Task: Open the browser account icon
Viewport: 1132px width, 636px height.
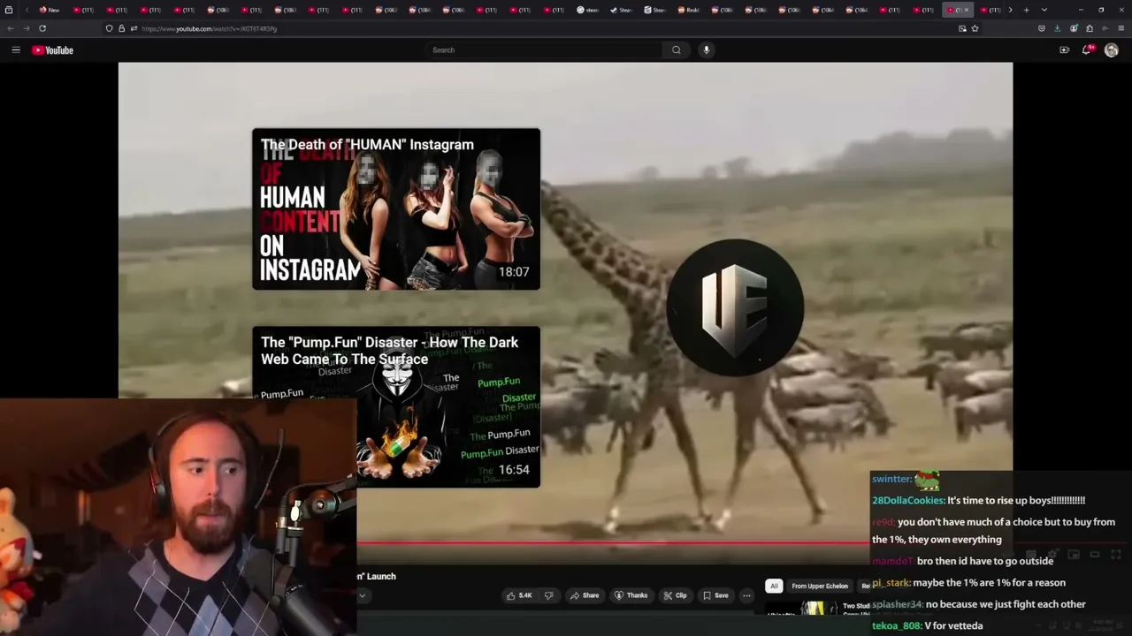Action: (1074, 28)
